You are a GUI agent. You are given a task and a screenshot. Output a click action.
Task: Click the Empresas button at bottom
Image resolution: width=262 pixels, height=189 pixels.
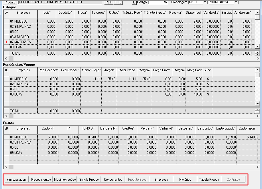(161, 180)
